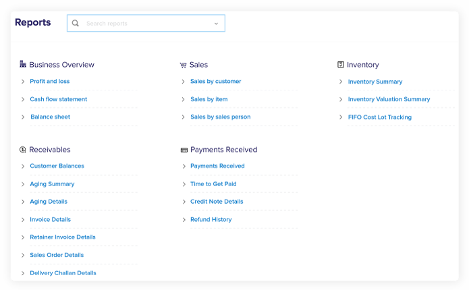Screen dimensions: 469x290
Task: Click the Inventory section icon
Action: (341, 64)
